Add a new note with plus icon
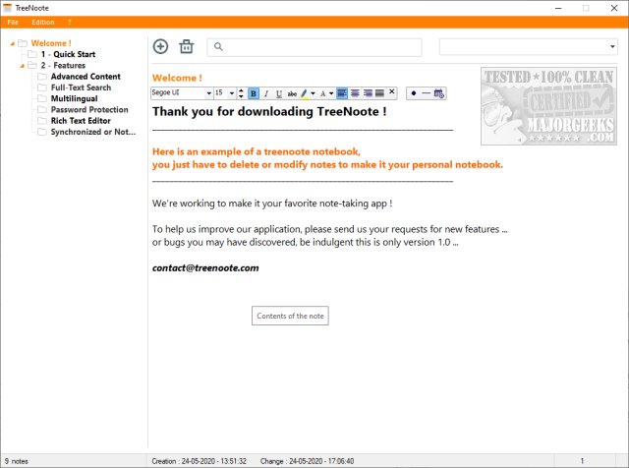This screenshot has height=468, width=629. tap(160, 46)
